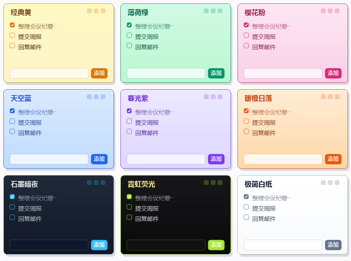Check 提交周报 in the 暖橙日落 card

click(246, 121)
